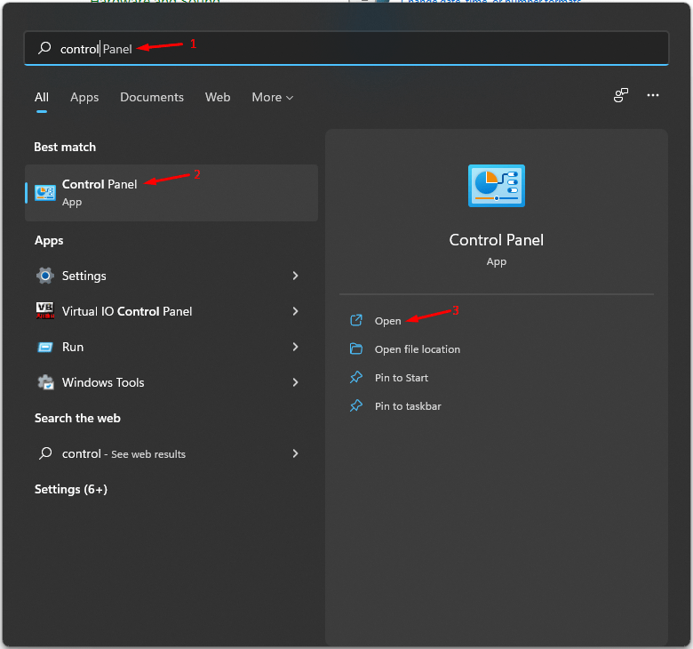Click the folder icon for Open file location

[x=356, y=349]
